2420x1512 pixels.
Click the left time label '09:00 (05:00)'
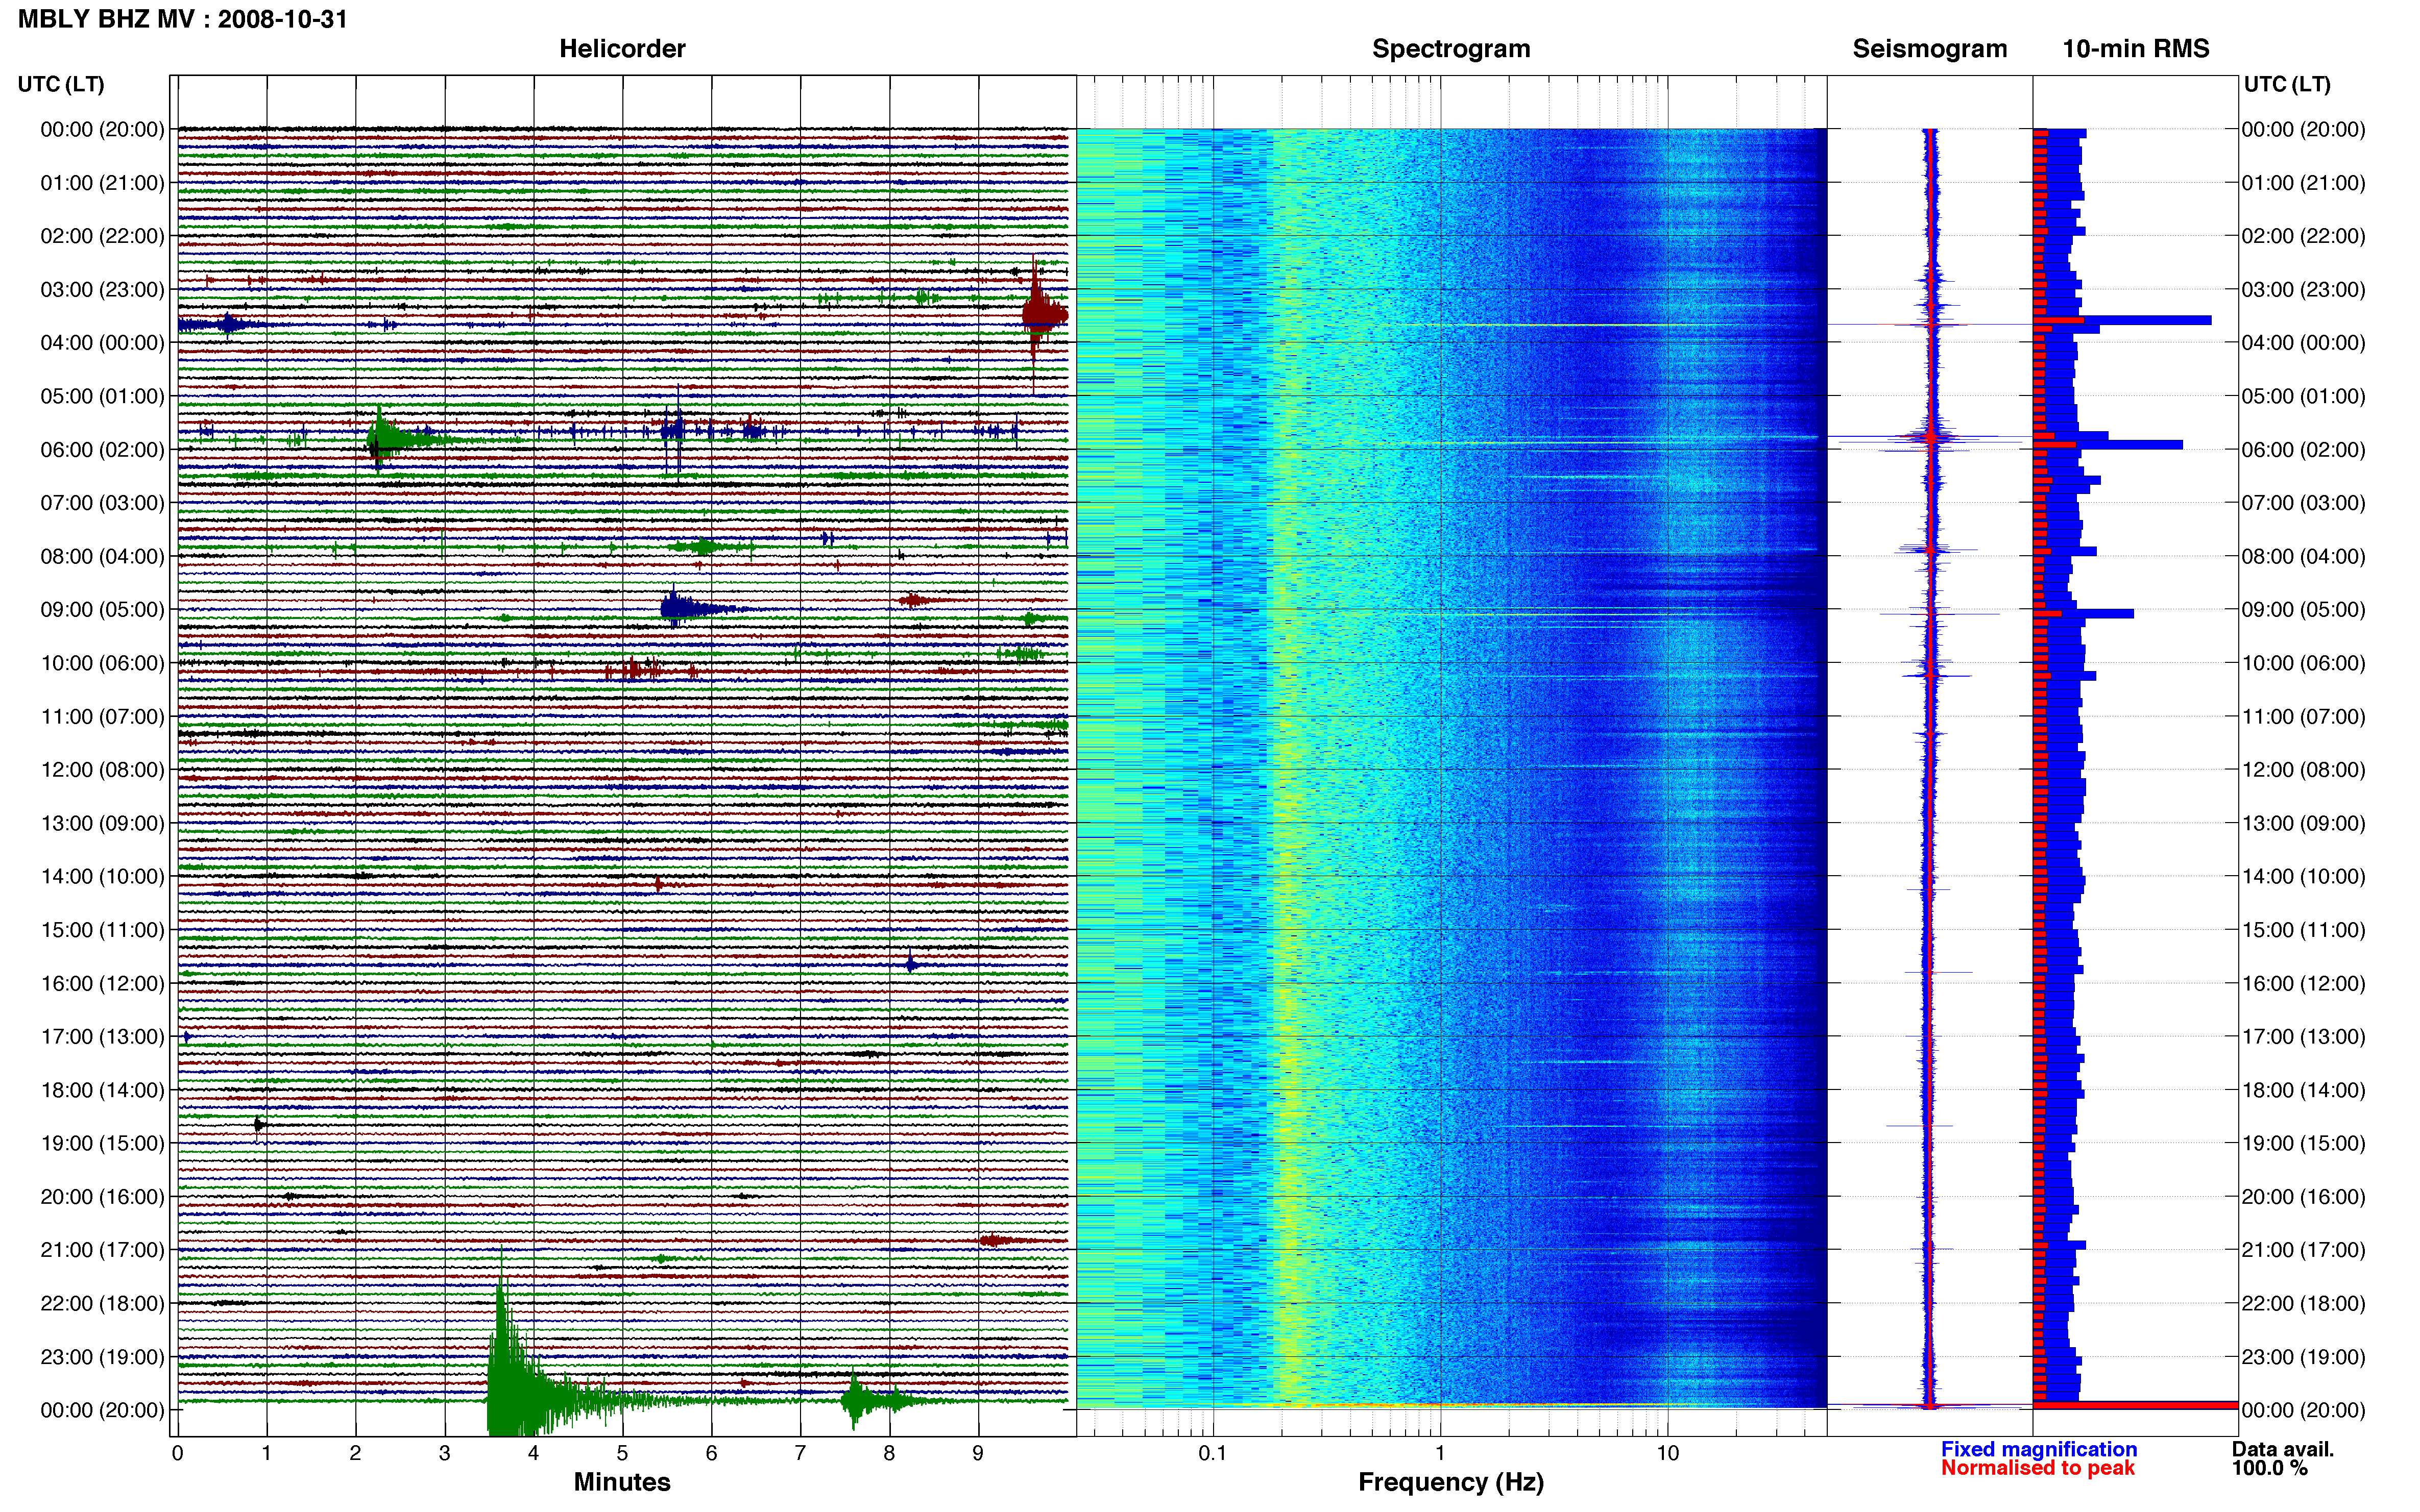pos(102,609)
